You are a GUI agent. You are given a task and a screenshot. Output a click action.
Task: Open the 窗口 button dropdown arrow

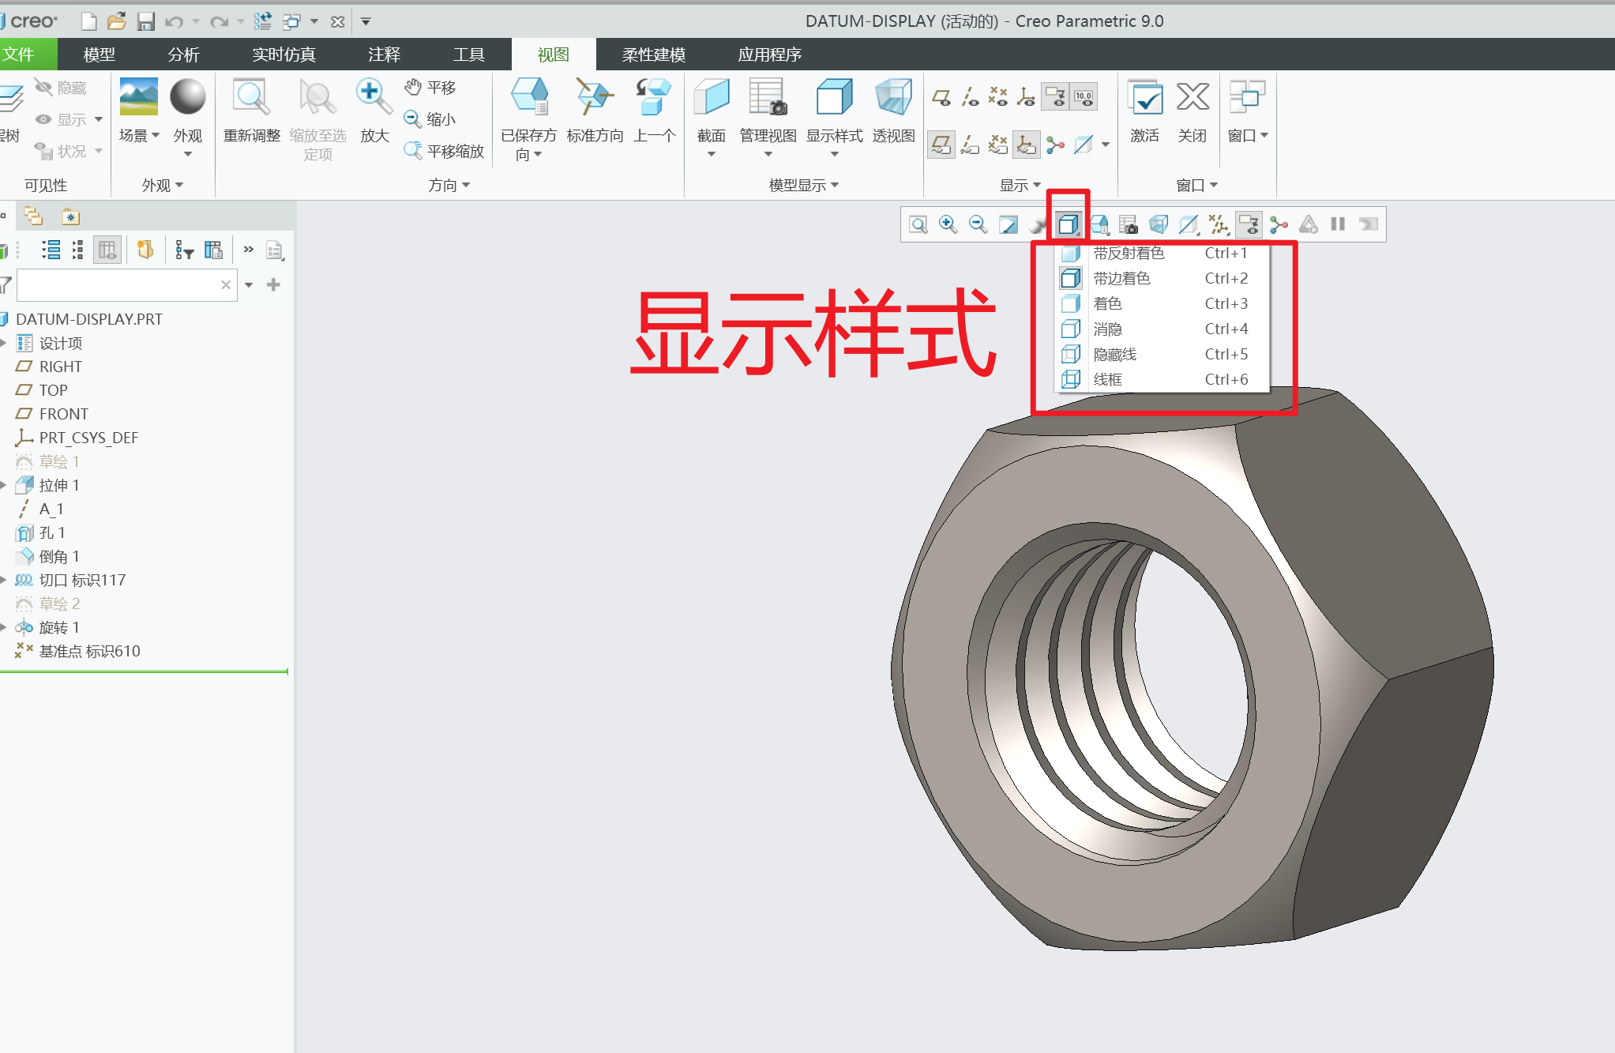coord(1264,135)
